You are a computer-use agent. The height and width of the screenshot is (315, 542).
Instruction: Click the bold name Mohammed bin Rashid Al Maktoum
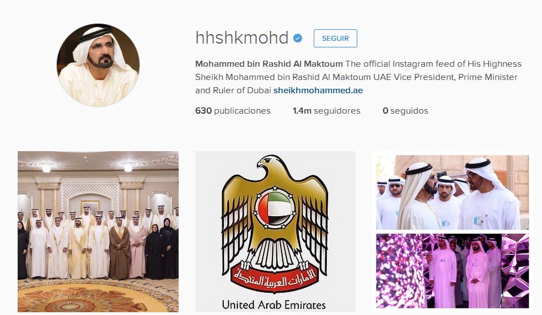[x=269, y=64]
